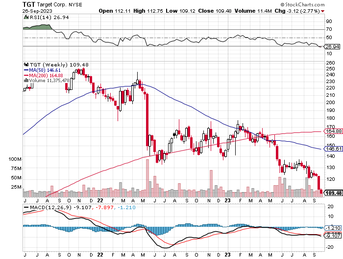This screenshot has height=259, width=343.
Task: Click the volume bars icon in legend
Action: click(26, 81)
